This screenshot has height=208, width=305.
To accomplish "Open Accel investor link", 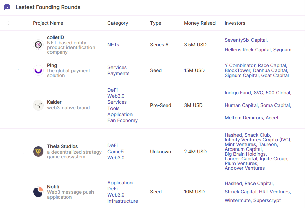I will click(272, 118).
